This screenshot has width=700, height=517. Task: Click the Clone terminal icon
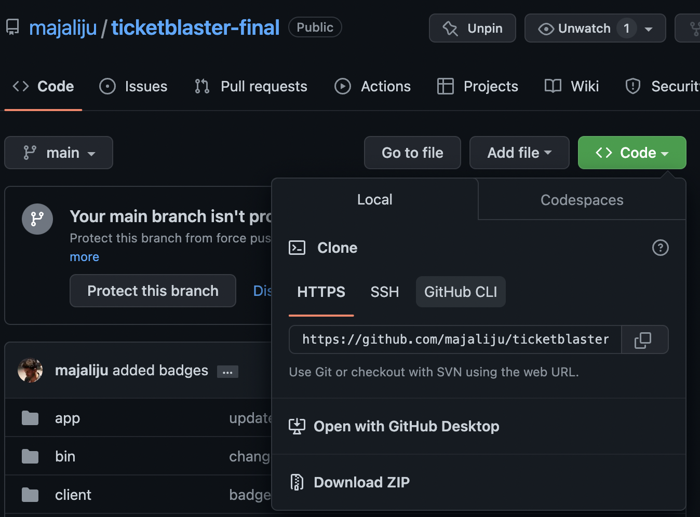point(297,248)
